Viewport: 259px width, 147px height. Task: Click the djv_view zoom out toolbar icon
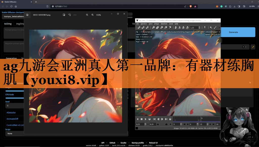click(180, 28)
